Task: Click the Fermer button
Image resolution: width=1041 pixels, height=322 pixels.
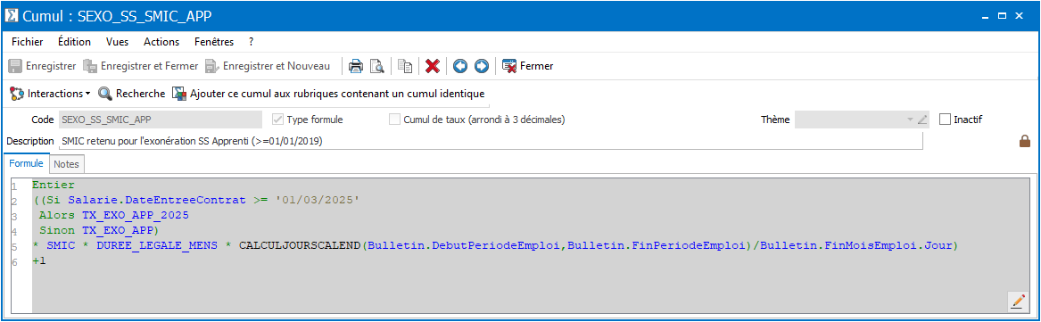Action: [x=528, y=66]
